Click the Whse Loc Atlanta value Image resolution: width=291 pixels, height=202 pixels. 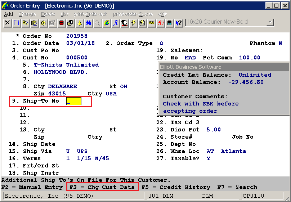tap(233, 151)
